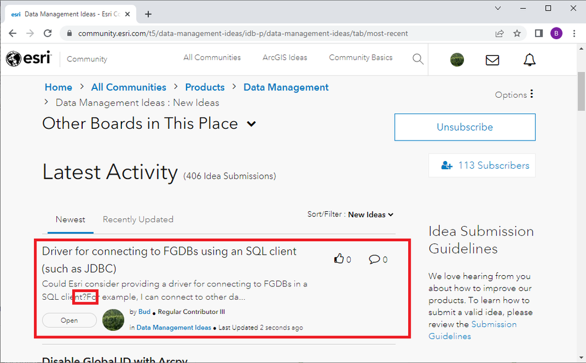
Task: Open a new browser tab
Action: click(148, 14)
